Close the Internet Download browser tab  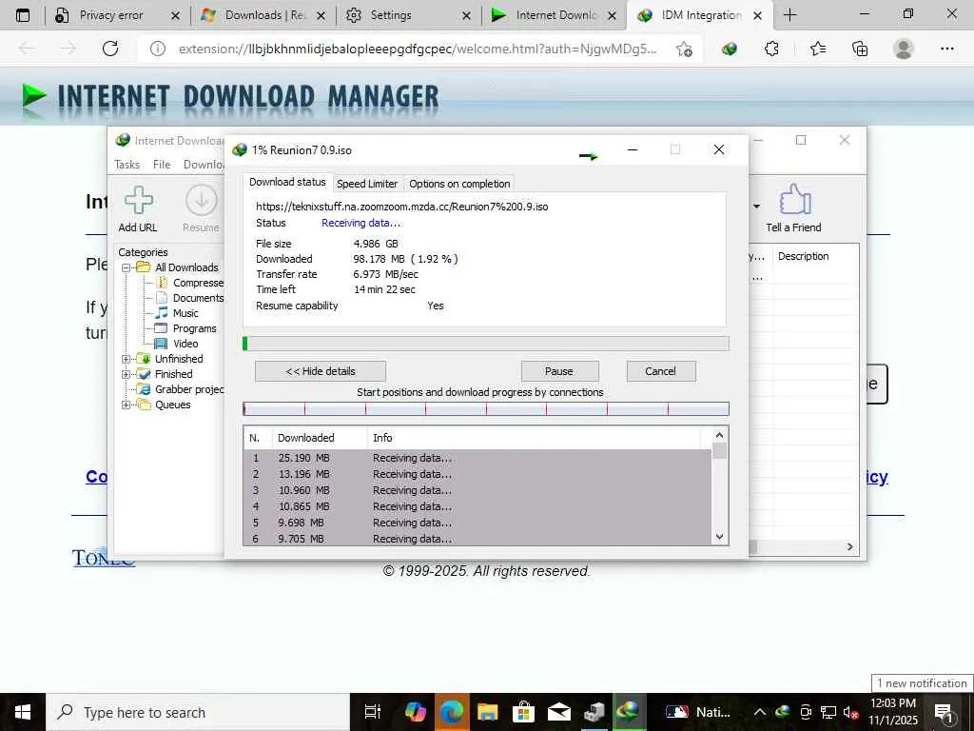[612, 15]
